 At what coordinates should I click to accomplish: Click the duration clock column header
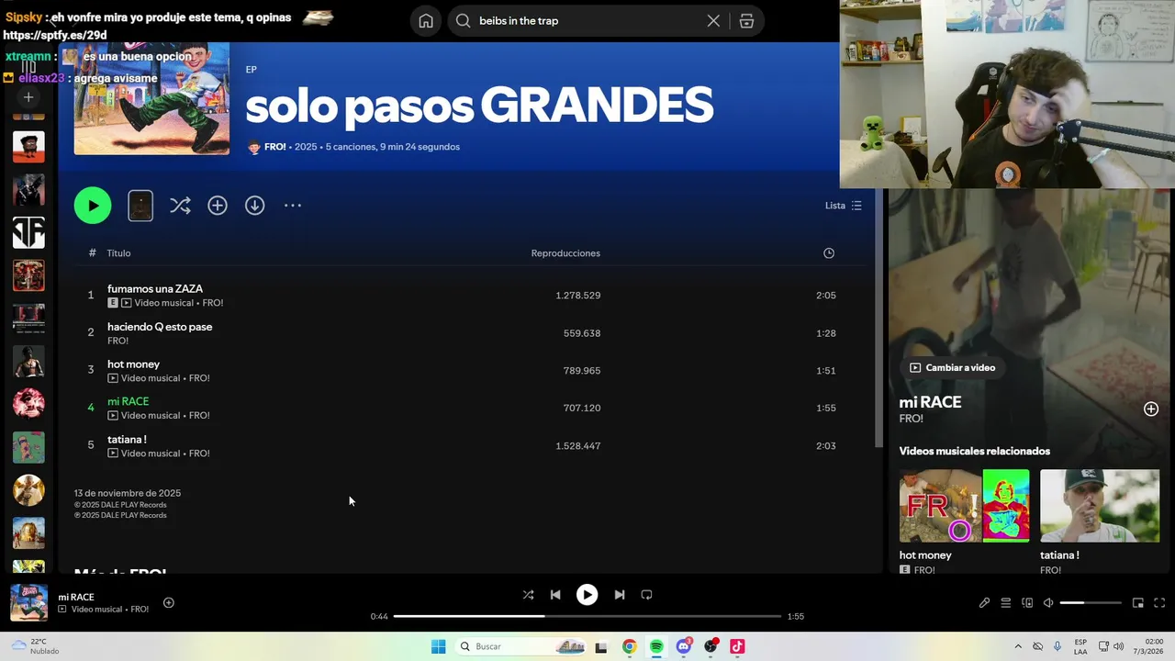[829, 253]
